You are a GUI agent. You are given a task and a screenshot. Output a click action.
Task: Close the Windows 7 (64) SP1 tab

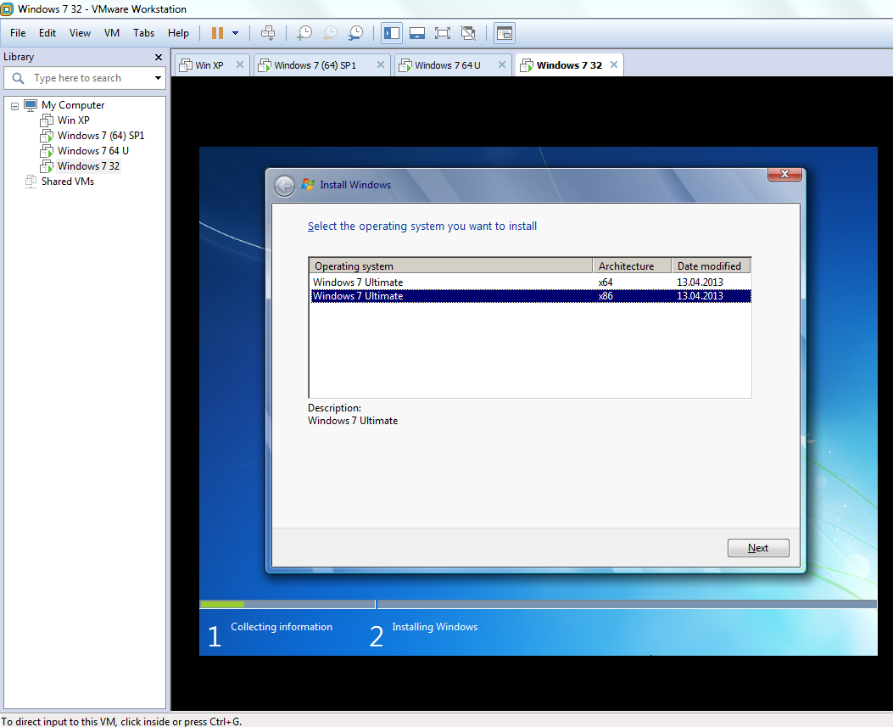(x=381, y=64)
